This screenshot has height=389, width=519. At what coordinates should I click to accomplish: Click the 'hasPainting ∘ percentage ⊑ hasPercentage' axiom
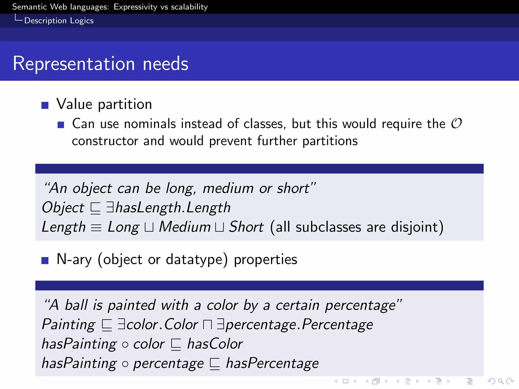point(180,363)
